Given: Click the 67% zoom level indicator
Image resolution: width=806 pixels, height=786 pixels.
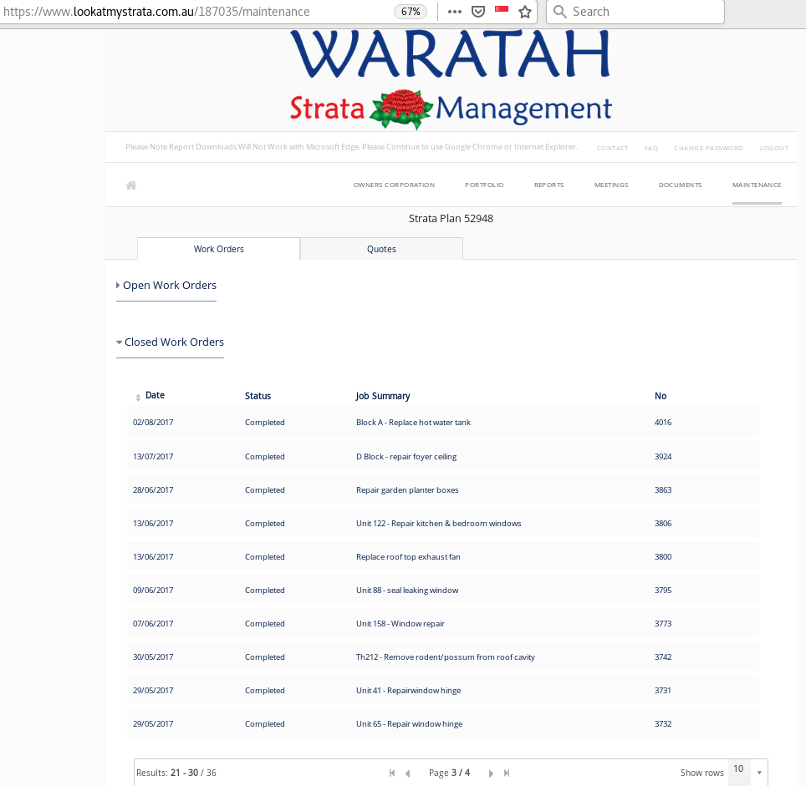Looking at the screenshot, I should pyautogui.click(x=411, y=12).
